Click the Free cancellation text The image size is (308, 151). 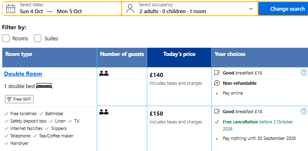click(241, 122)
